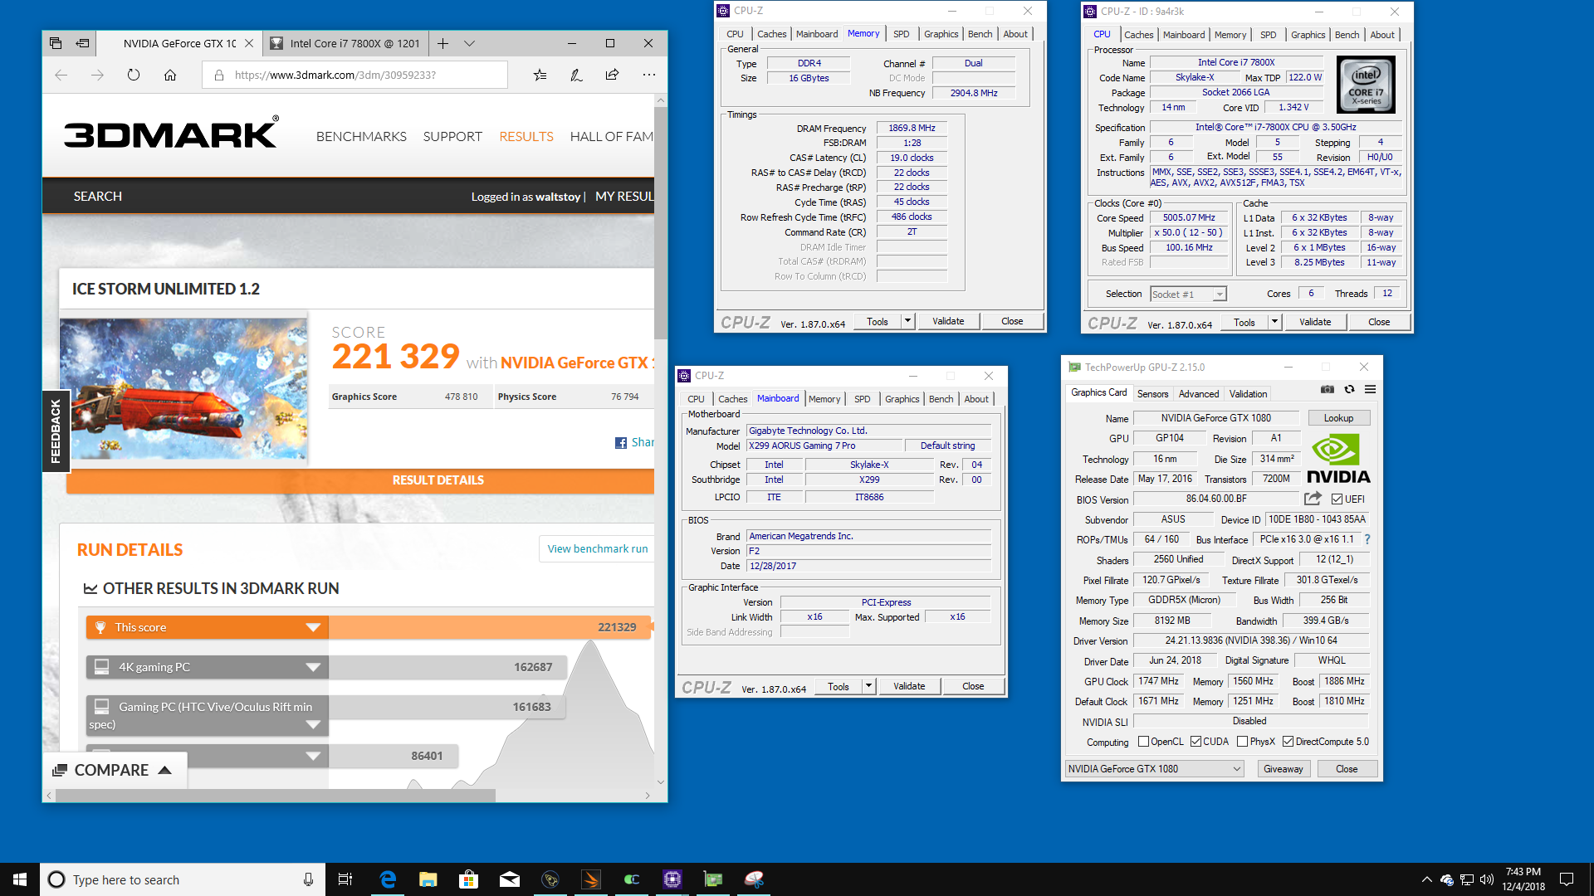
Task: Expand the Gaming PC HTC Vive dropdown
Action: 313,724
